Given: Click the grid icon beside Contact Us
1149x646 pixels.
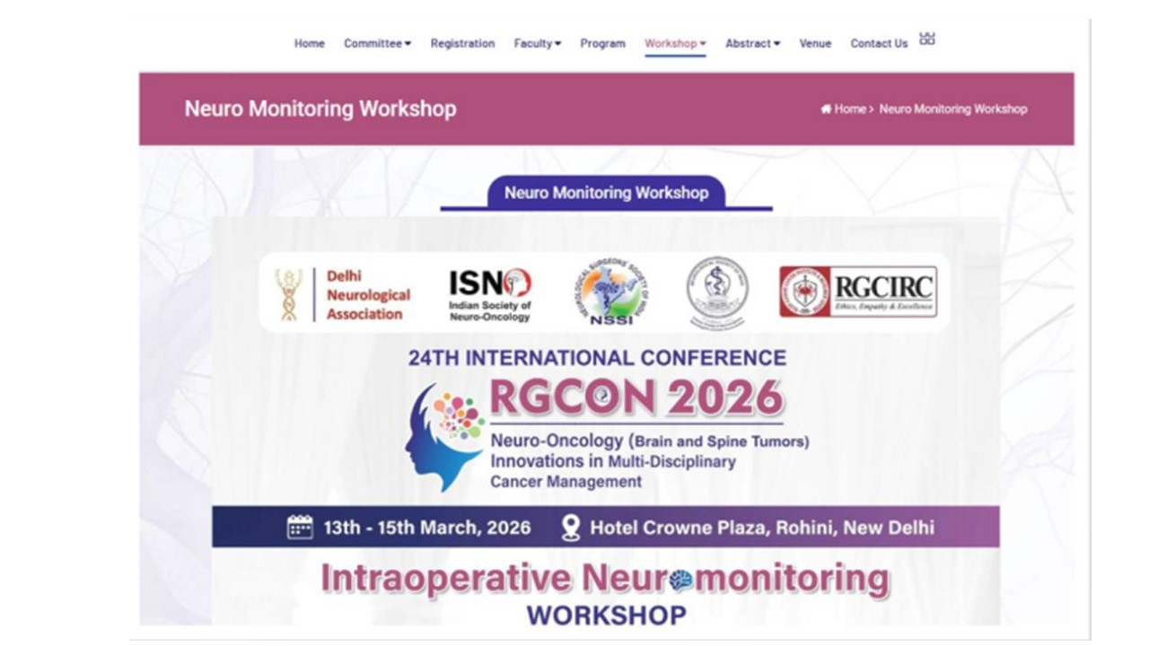Looking at the screenshot, I should 927,39.
